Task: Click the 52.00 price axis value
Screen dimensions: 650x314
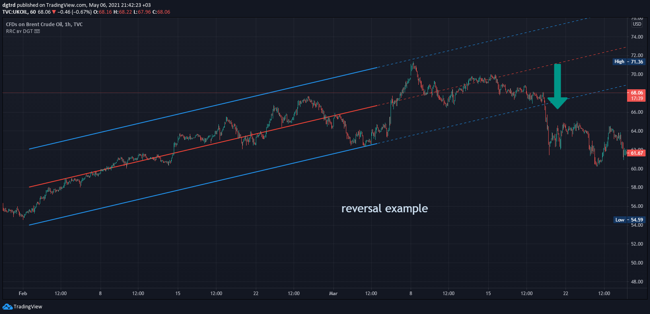Action: pos(637,244)
